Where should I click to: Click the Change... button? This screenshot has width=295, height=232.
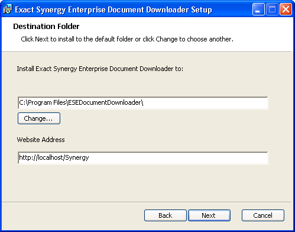point(39,118)
